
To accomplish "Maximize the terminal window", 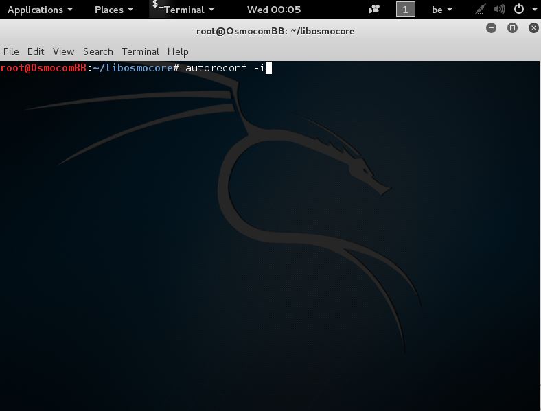I will [512, 28].
